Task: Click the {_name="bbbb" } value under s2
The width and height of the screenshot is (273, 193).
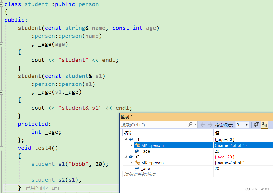Action: [231, 163]
